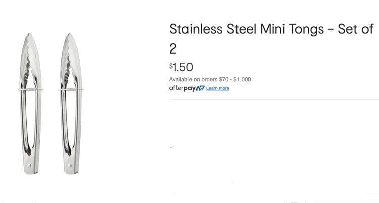This screenshot has height=203, width=379.
Task: Click the afterpay wordmark logo
Action: [182, 88]
